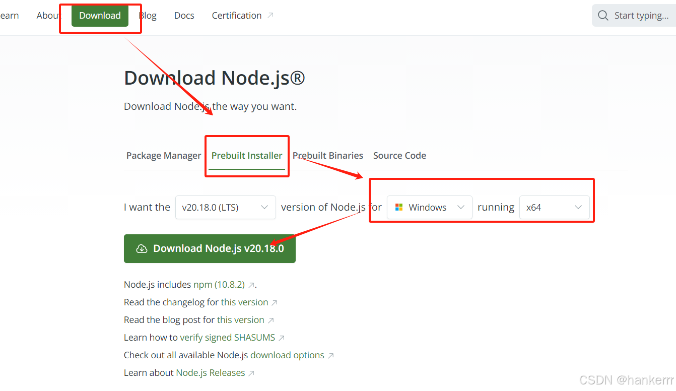Click the 'I want the' label
Image resolution: width=676 pixels, height=391 pixels.
147,207
